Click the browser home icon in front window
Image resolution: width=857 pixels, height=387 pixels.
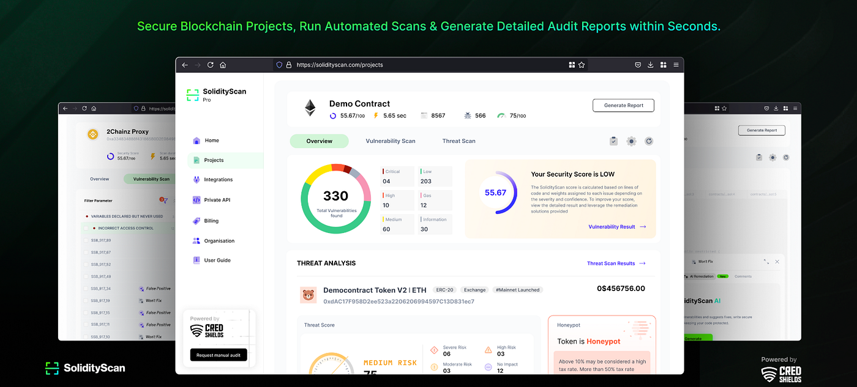coord(223,65)
